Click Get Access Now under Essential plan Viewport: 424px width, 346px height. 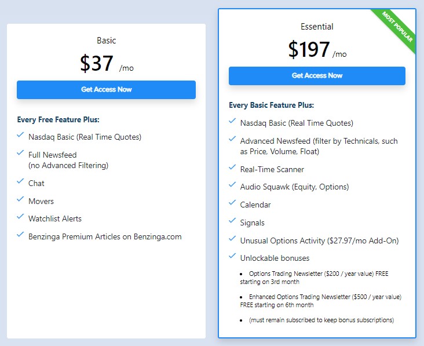317,76
